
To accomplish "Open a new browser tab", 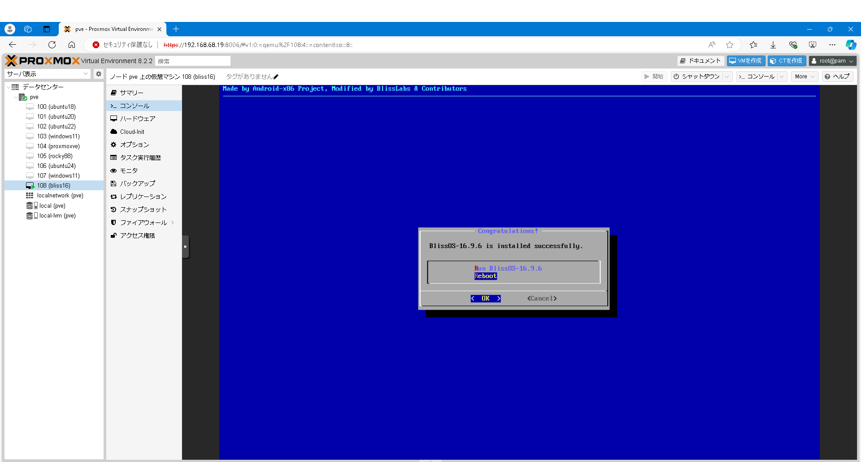I will [x=176, y=29].
